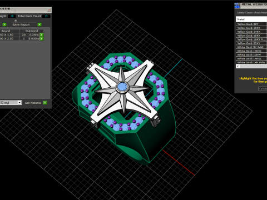This screenshot has height=200, width=267.
Task: Select White Gold:9K PdW in metal list
Action: click(251, 47)
